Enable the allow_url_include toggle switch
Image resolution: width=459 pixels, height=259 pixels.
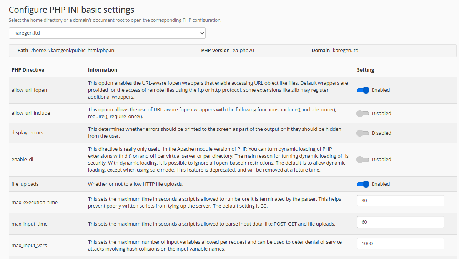pos(363,114)
